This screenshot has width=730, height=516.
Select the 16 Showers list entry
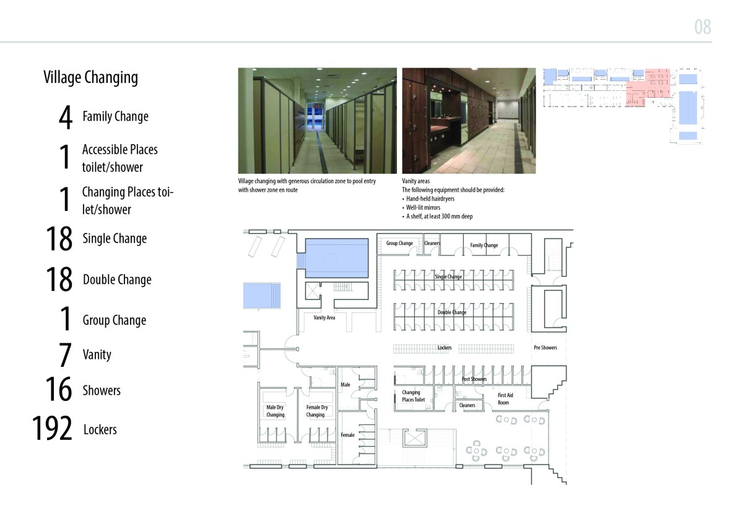point(82,390)
